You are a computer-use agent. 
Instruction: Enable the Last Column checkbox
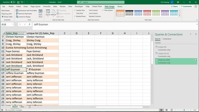pyautogui.click(x=88, y=13)
